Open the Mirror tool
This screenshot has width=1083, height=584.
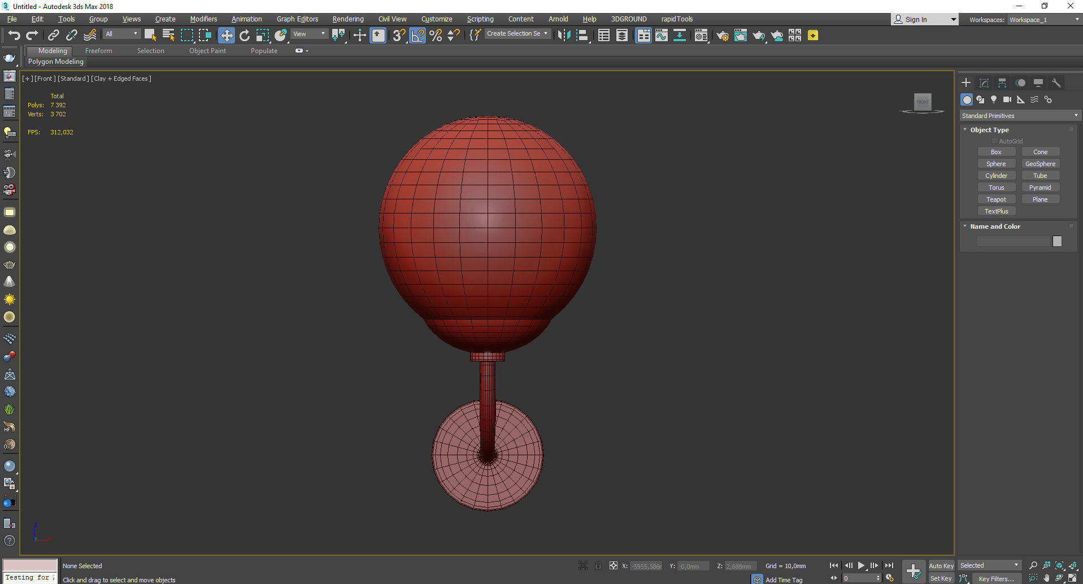pos(563,36)
